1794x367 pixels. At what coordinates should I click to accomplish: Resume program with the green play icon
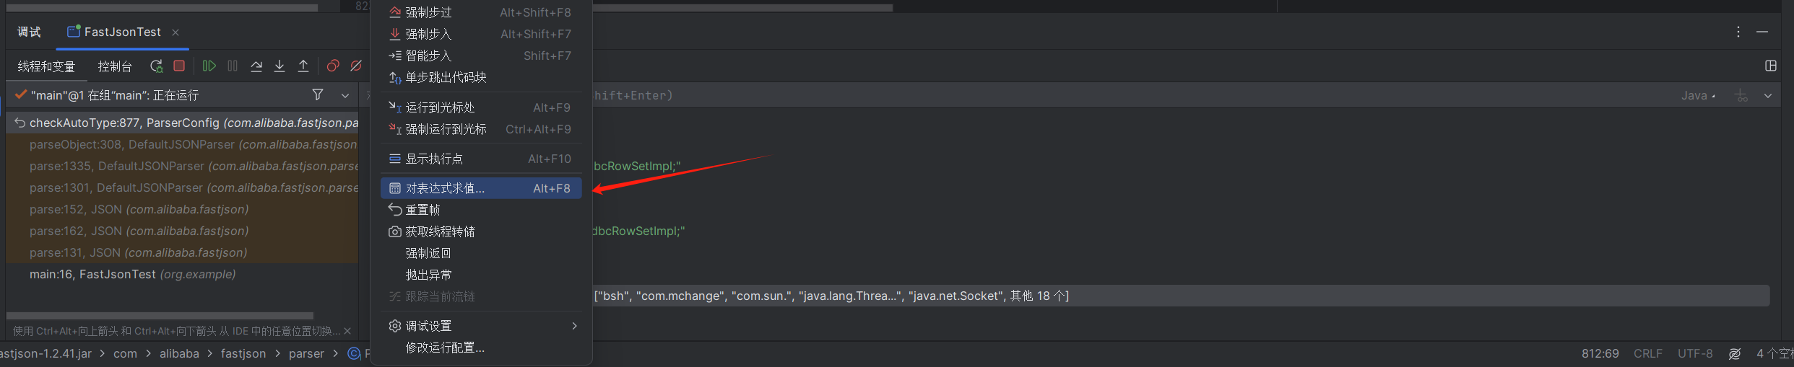(x=209, y=66)
